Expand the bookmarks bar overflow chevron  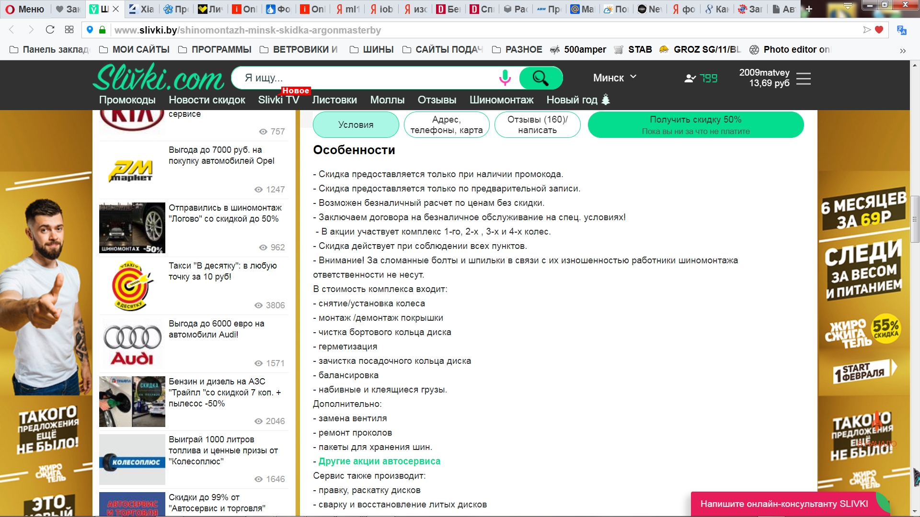[x=903, y=50]
